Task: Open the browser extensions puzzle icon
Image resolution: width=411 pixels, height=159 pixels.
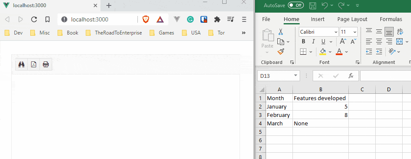Action: 217,19
